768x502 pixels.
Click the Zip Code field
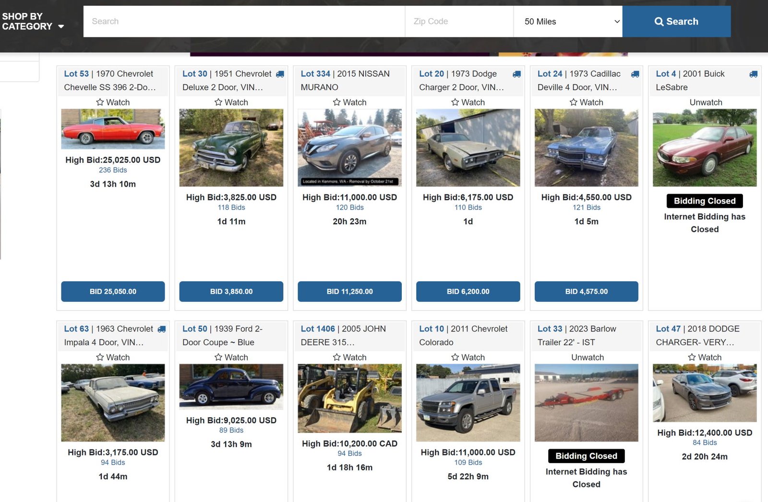click(x=459, y=22)
